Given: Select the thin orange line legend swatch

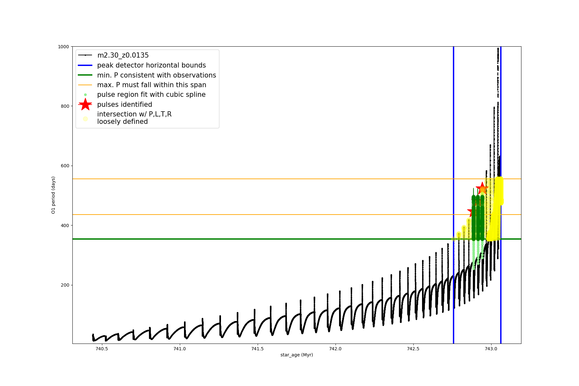Looking at the screenshot, I should pos(85,85).
